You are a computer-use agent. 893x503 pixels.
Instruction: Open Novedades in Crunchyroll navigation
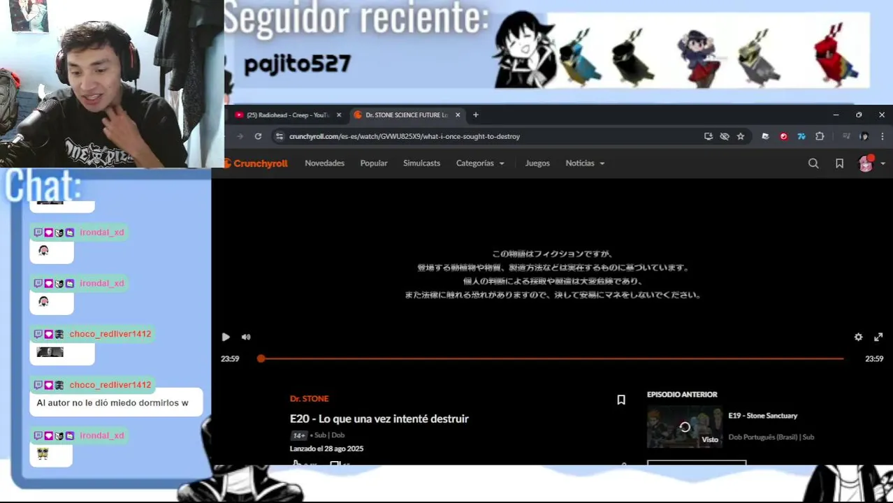[x=324, y=163]
